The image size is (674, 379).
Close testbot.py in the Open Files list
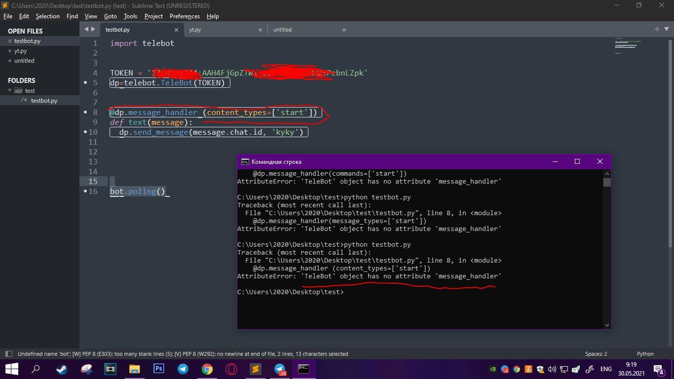[10, 41]
